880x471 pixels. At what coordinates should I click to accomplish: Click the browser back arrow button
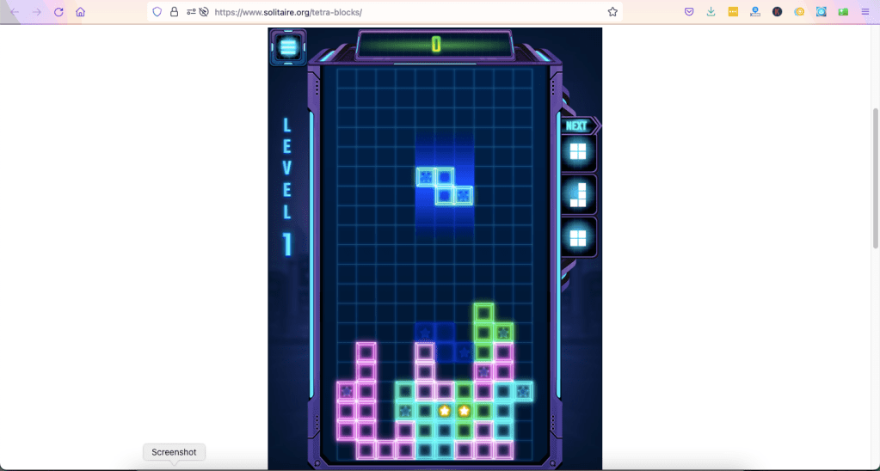[15, 12]
